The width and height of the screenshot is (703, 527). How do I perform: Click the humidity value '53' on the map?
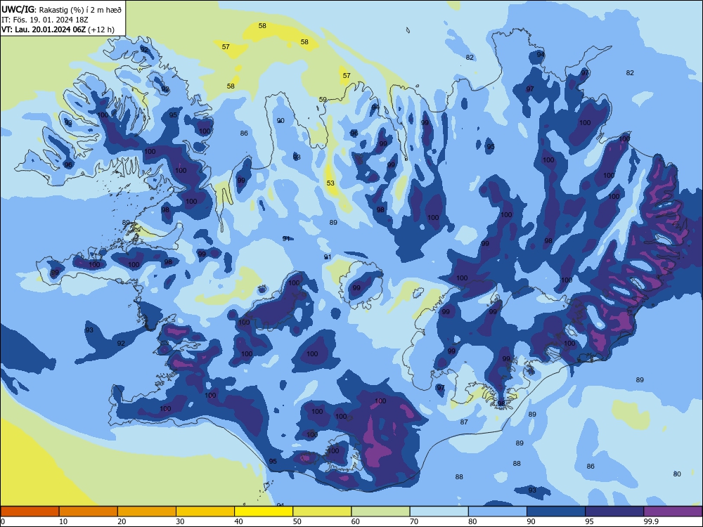pyautogui.click(x=330, y=183)
